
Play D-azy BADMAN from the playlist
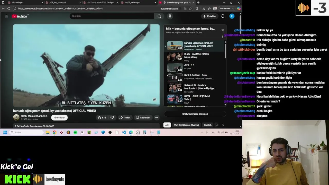195,57
